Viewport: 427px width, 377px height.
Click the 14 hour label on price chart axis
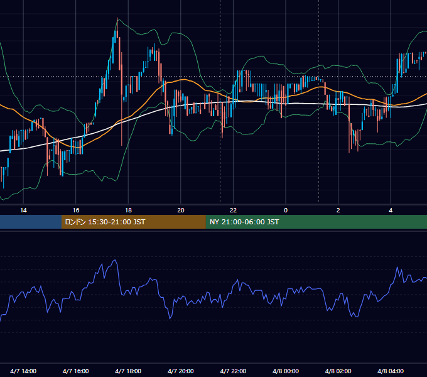(23, 210)
